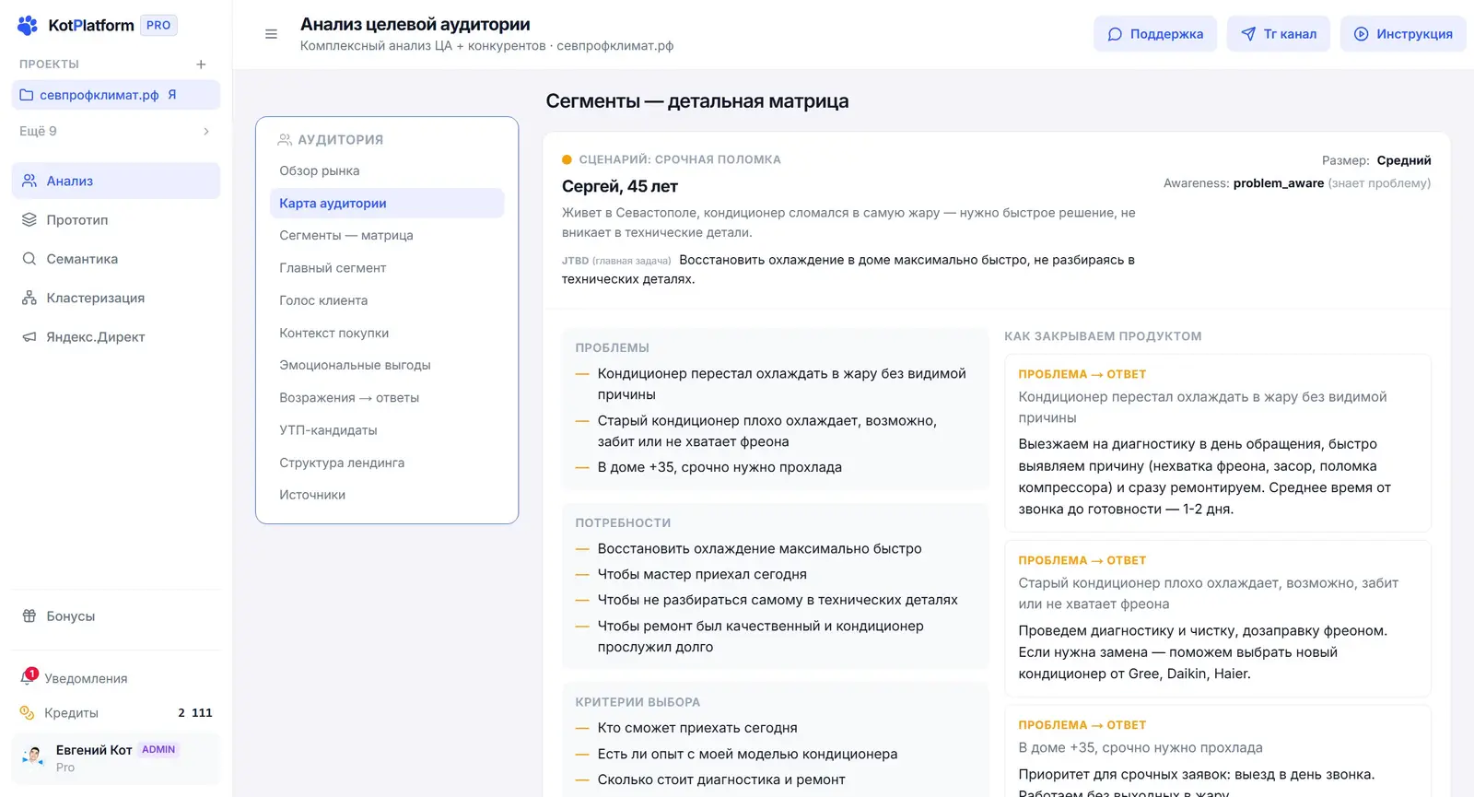This screenshot has height=797, width=1474.
Task: Open Яндекс.Директ section
Action: [x=116, y=337]
